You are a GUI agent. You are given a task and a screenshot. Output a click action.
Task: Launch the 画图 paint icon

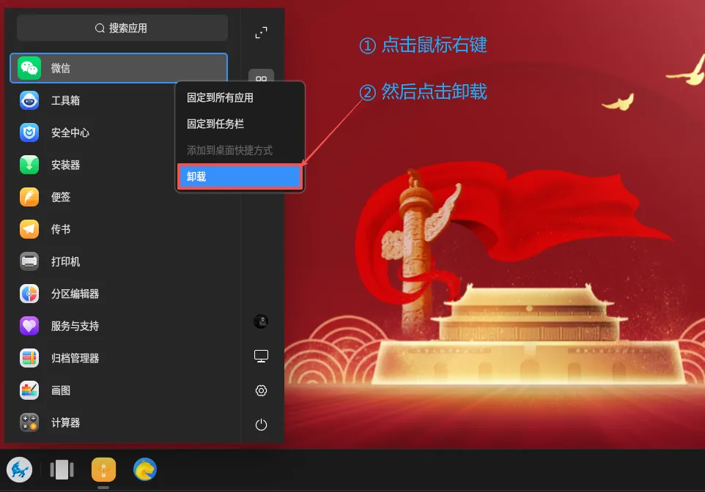point(29,390)
